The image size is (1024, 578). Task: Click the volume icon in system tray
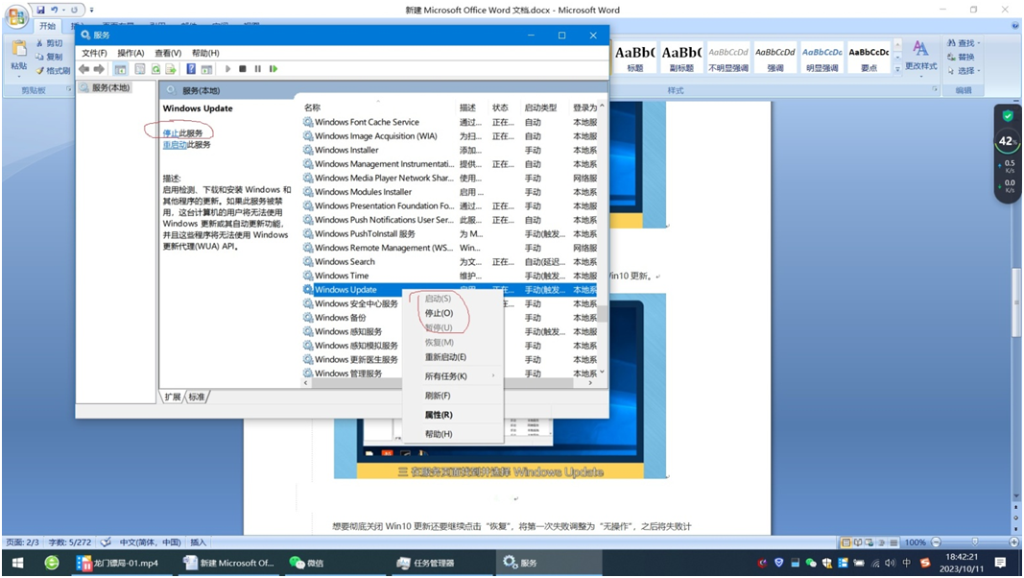tap(891, 563)
